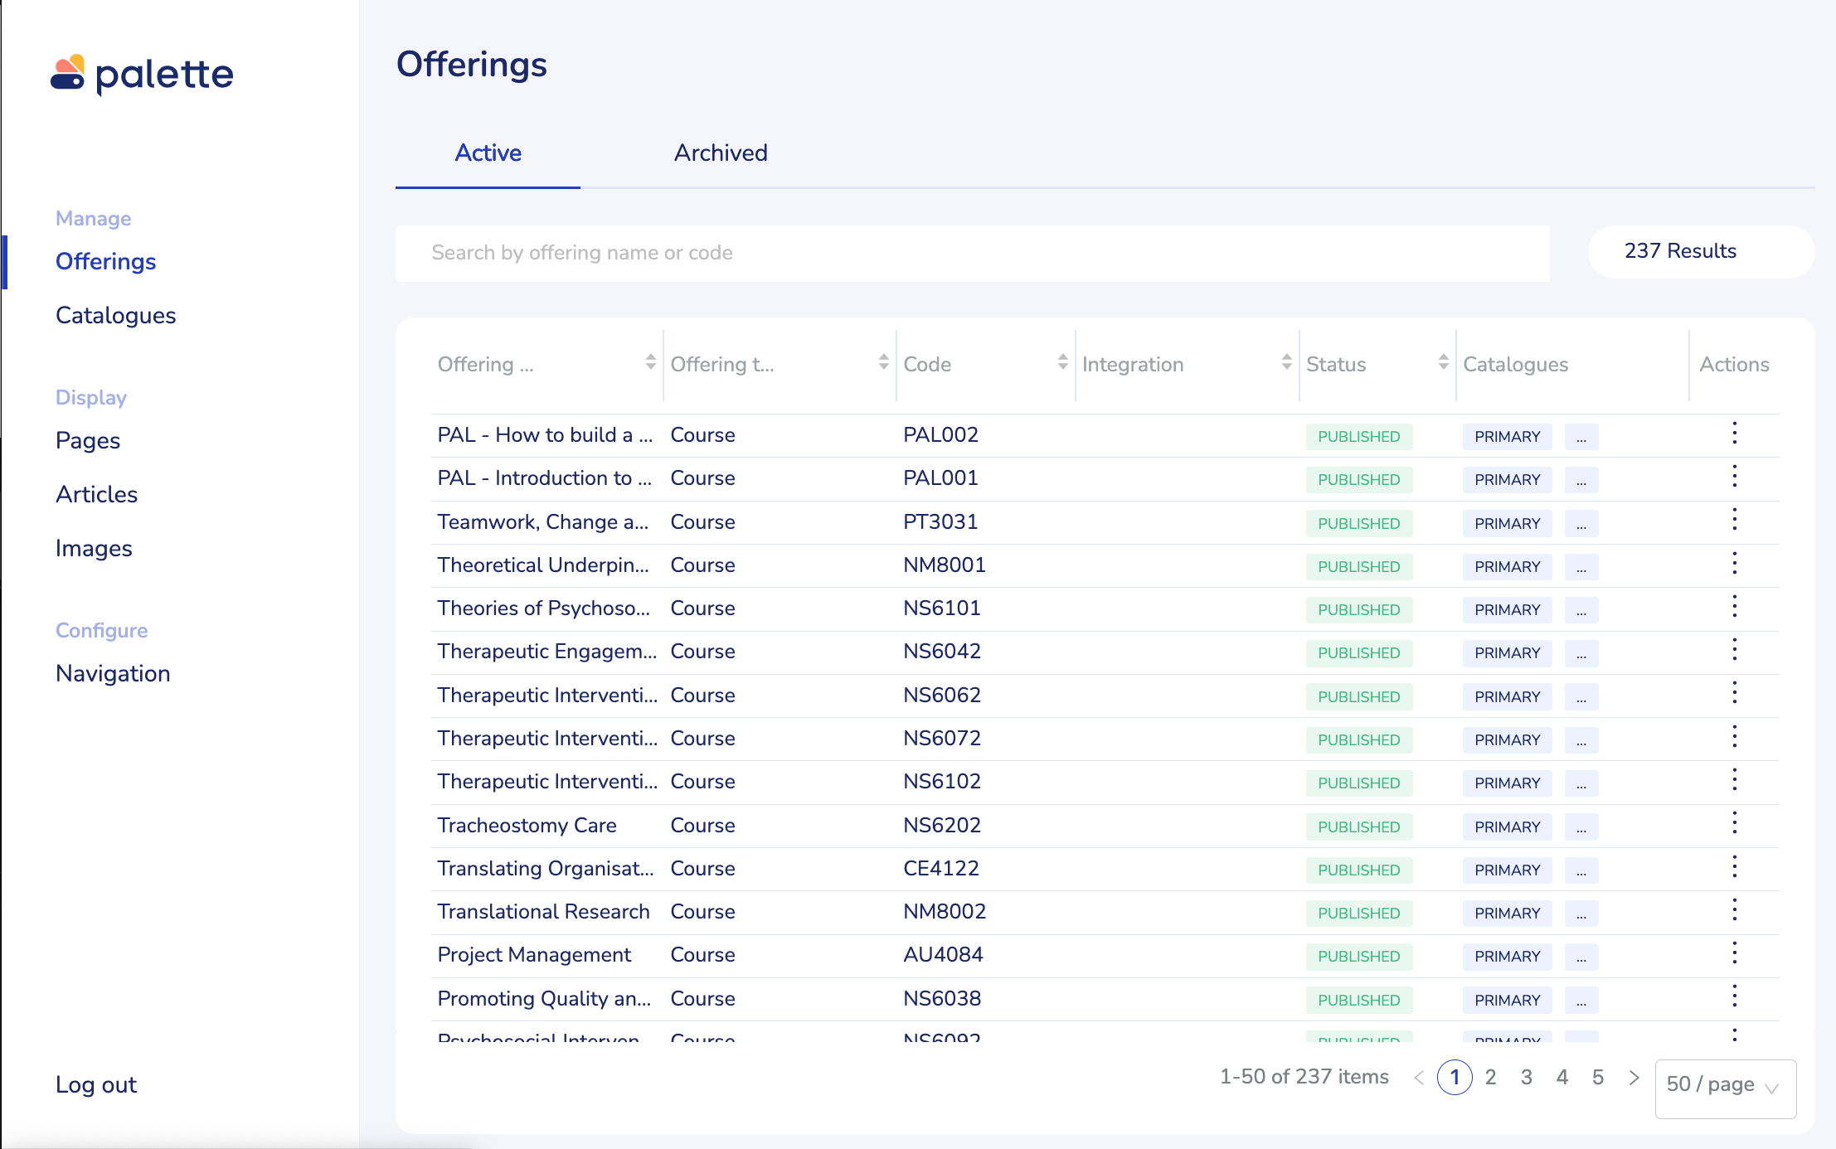Click the search by offering name field
This screenshot has height=1149, width=1836.
972,253
